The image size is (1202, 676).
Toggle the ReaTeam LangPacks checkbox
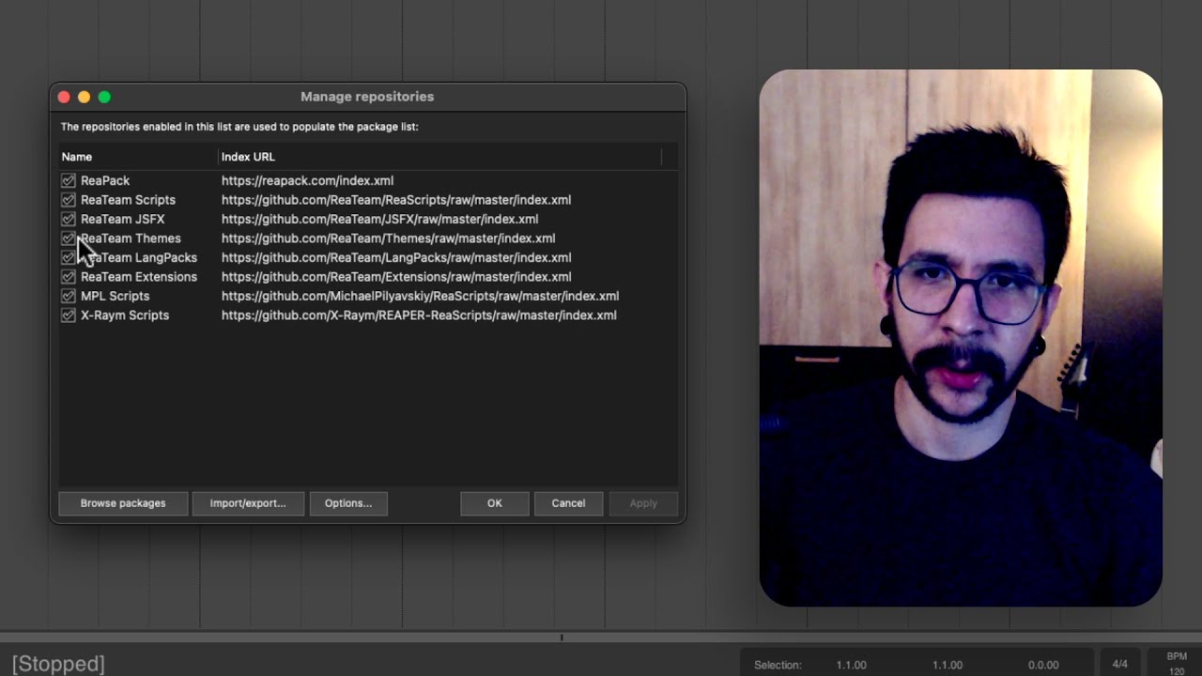[69, 257]
